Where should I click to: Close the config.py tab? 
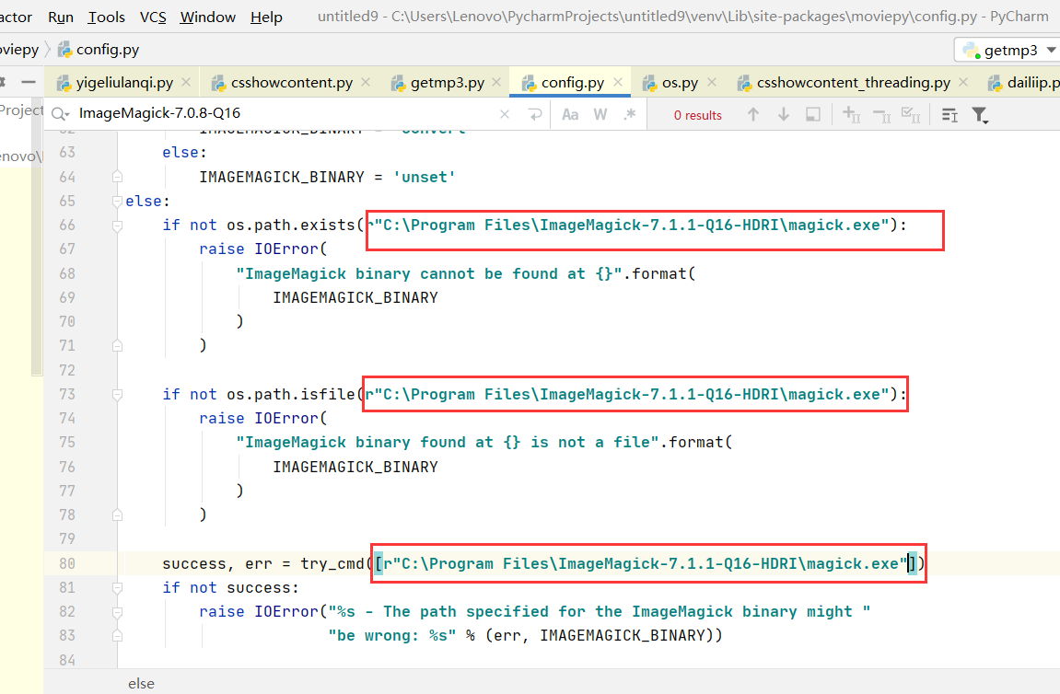[618, 82]
